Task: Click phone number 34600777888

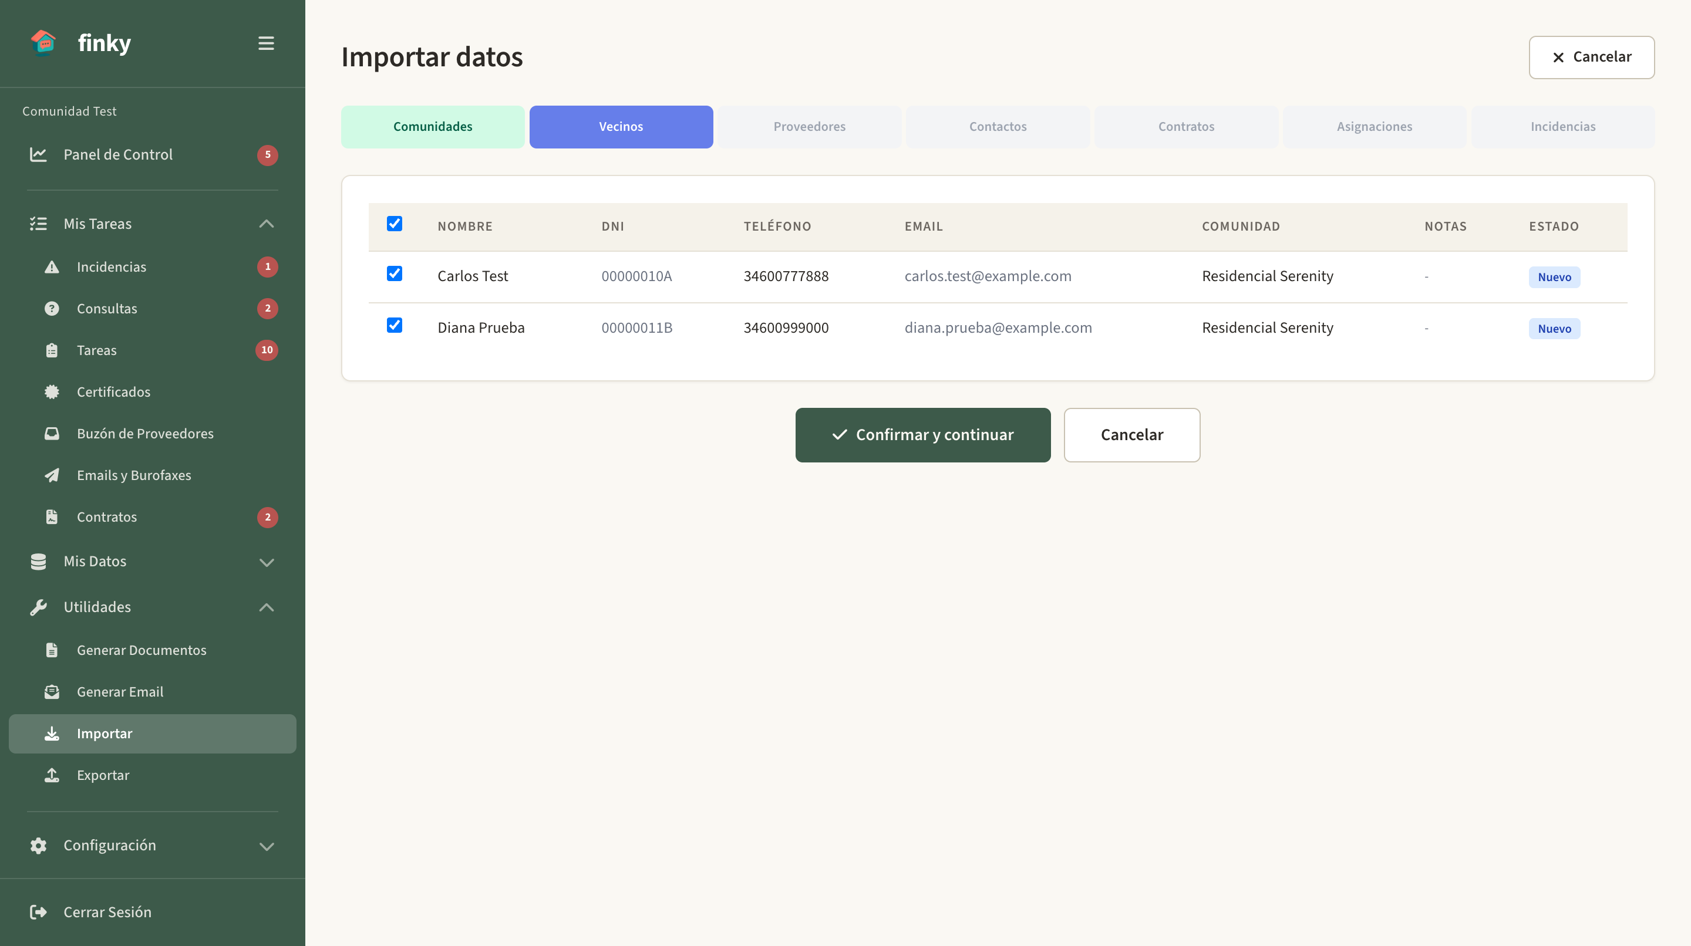Action: 786,276
